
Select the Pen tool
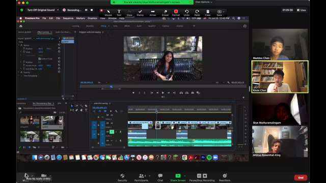tap(76, 110)
